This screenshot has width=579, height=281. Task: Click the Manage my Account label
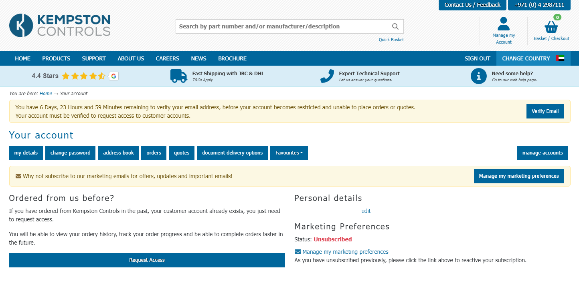pos(504,39)
